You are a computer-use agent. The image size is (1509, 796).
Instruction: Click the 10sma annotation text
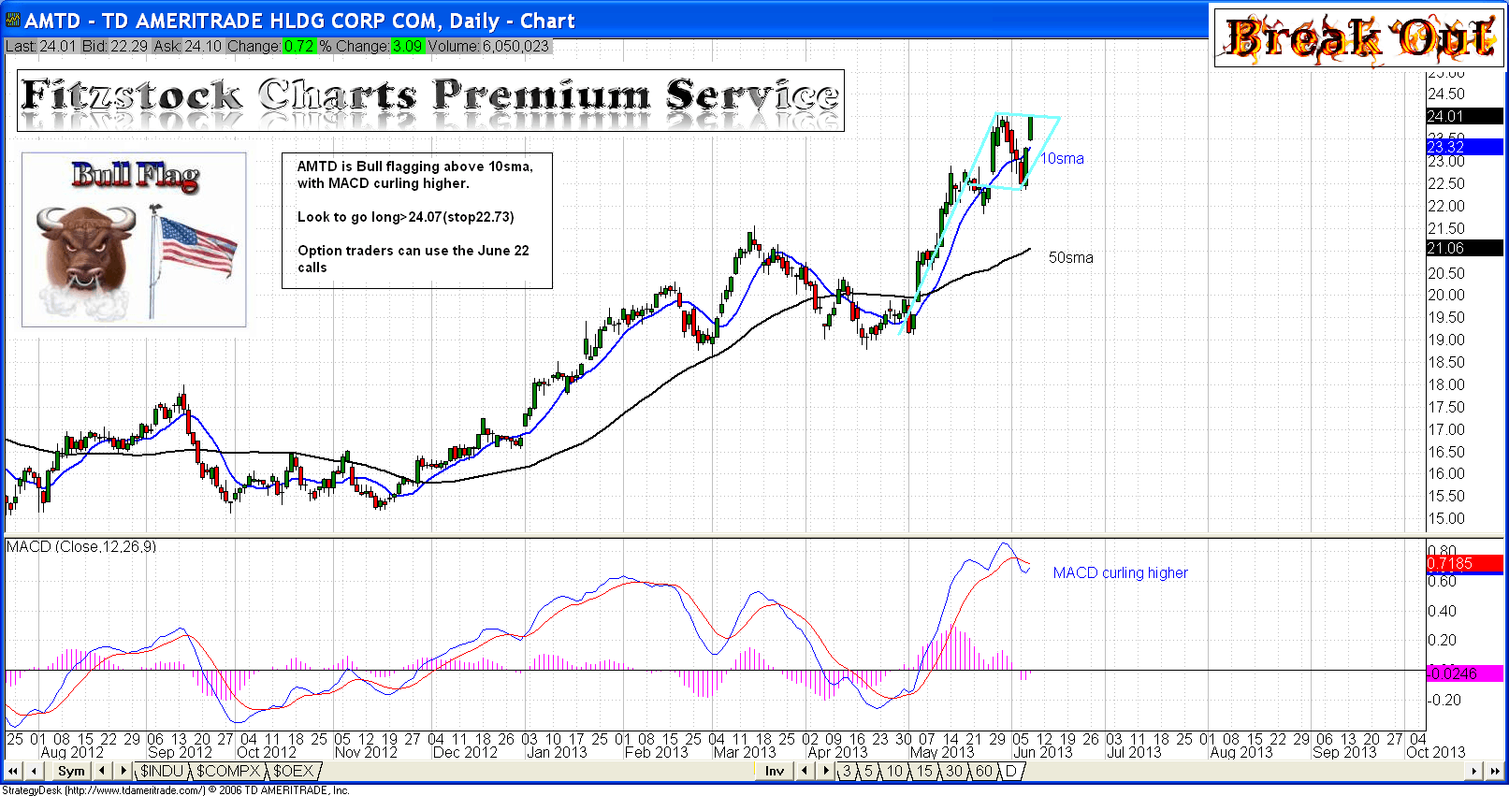[1063, 158]
